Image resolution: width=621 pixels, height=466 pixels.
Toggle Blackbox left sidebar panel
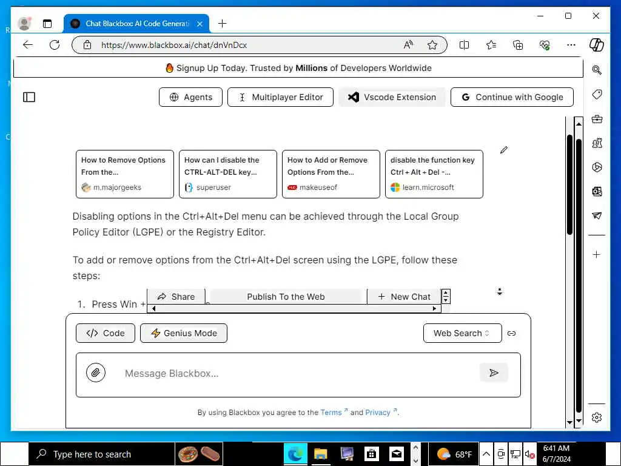29,97
